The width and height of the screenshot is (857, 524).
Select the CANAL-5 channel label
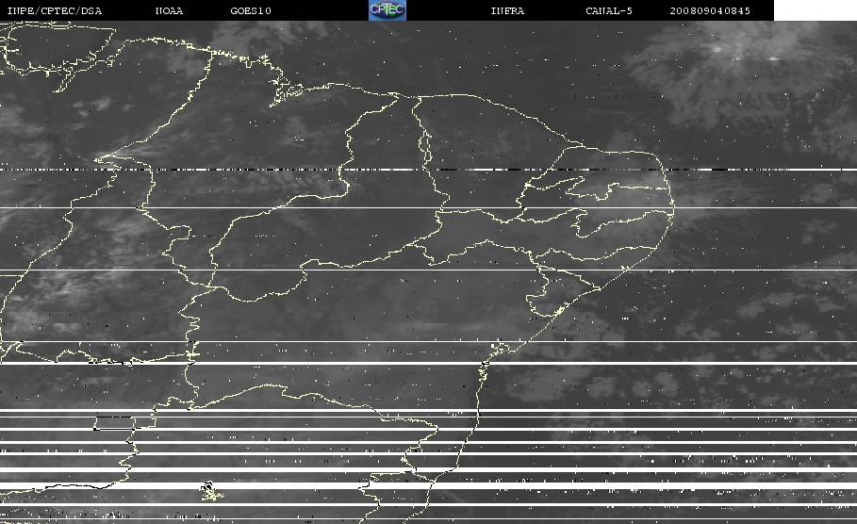(609, 10)
